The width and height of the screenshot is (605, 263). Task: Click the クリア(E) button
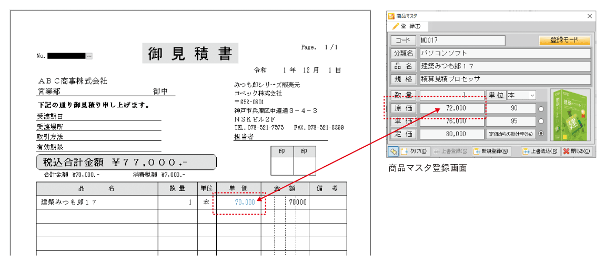(x=414, y=151)
